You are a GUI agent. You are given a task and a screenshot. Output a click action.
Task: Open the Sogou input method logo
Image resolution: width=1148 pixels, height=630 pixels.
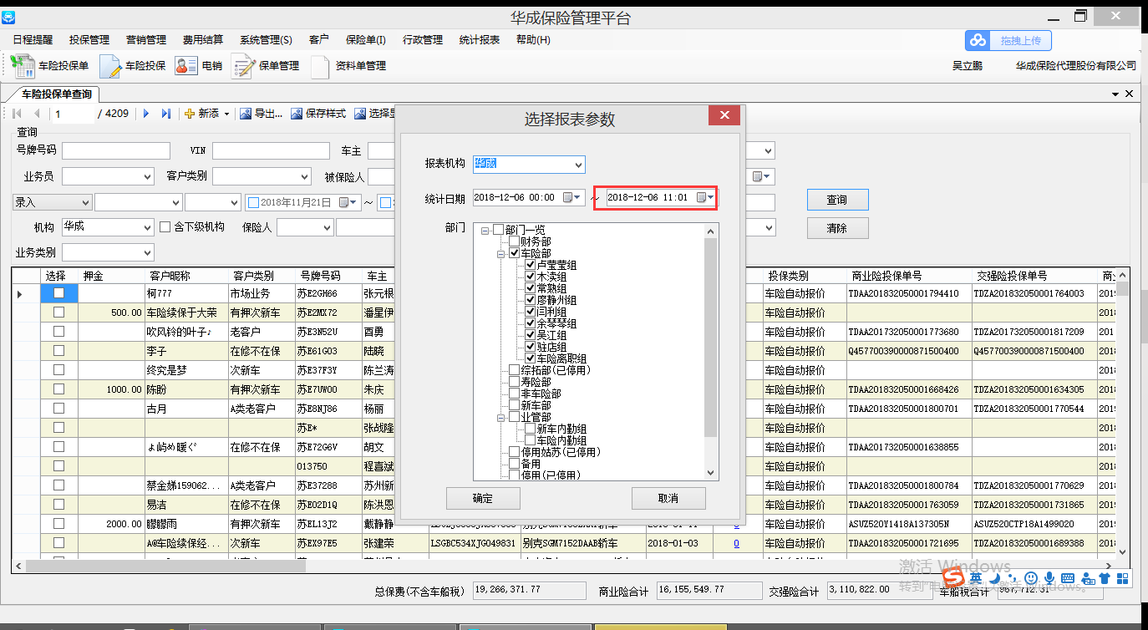coord(954,577)
